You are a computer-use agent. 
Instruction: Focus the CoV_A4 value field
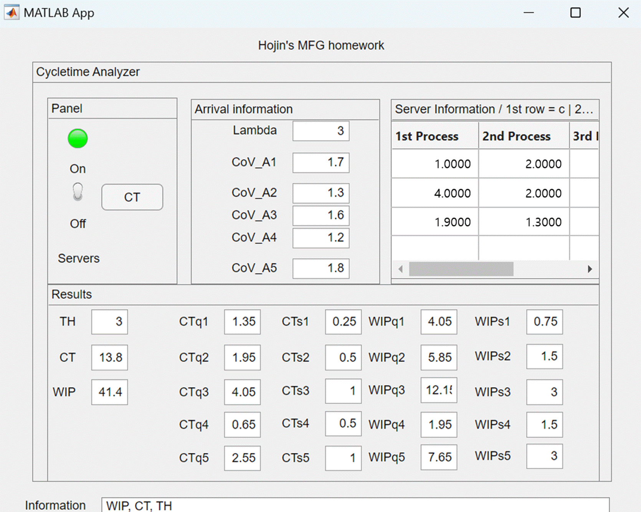[x=321, y=238]
